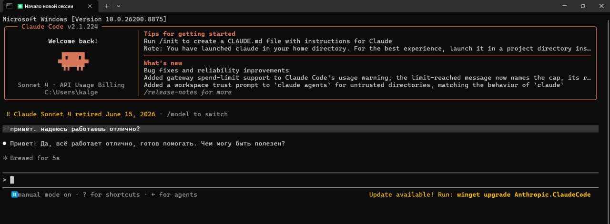This screenshot has width=610, height=224.
Task: Expand the new-tab profile dropdown chevron
Action: (x=119, y=6)
